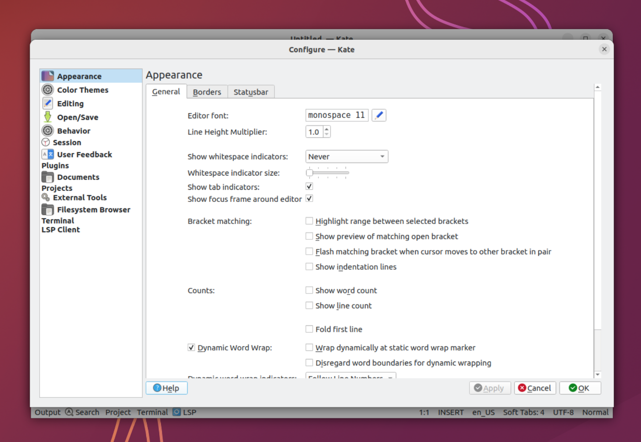This screenshot has height=442, width=641.
Task: Click the Help button
Action: [166, 388]
